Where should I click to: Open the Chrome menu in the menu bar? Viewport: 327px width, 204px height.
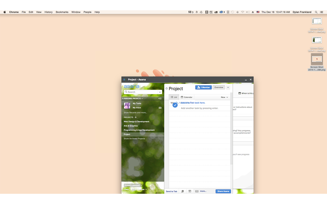(x=14, y=12)
